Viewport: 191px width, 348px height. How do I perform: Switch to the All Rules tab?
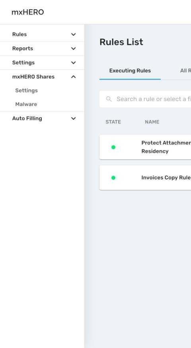point(185,71)
